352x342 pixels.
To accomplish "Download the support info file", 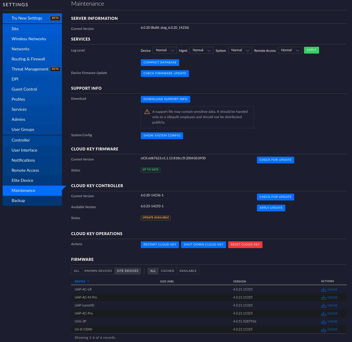I will (165, 99).
